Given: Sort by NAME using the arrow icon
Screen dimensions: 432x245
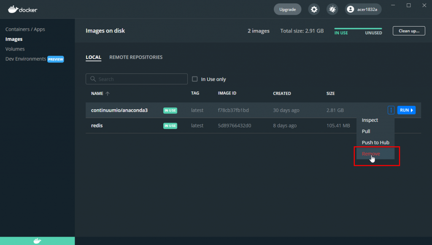Looking at the screenshot, I should [108, 94].
